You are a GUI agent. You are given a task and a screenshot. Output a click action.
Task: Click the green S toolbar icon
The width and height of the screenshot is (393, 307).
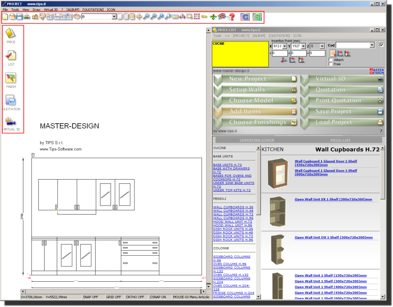tap(257, 17)
